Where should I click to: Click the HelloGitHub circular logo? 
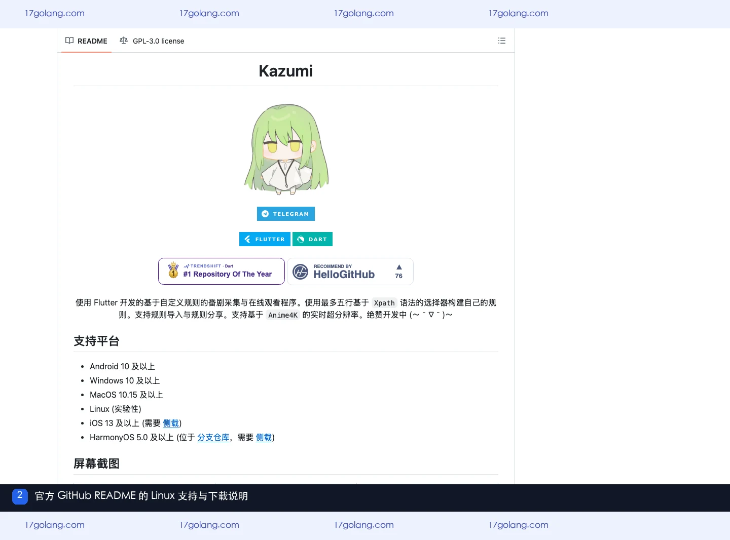click(x=301, y=272)
